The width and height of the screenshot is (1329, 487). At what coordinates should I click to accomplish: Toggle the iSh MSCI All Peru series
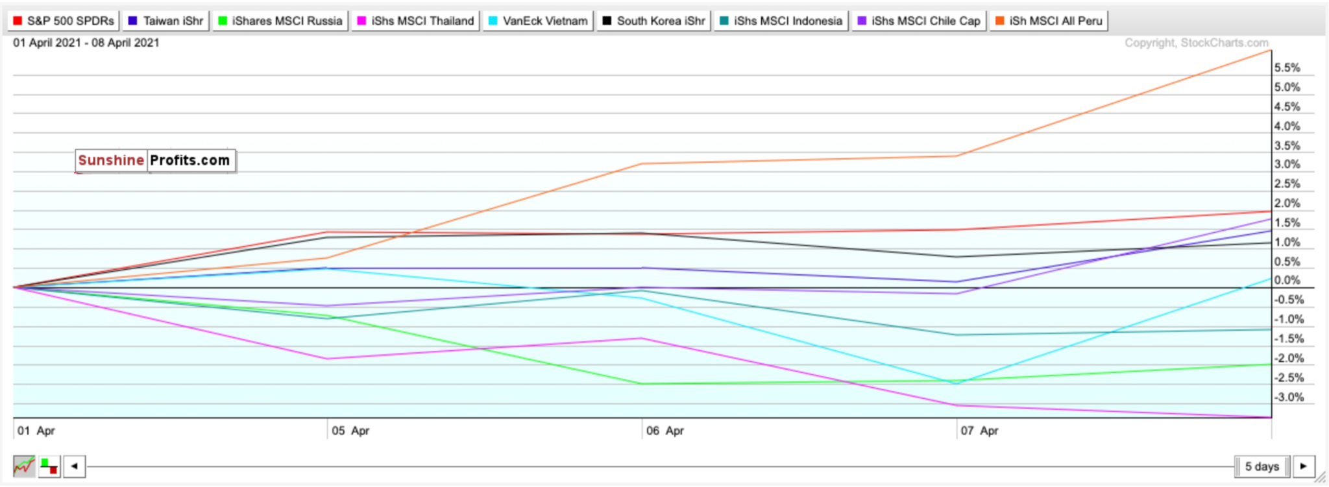[x=1049, y=21]
